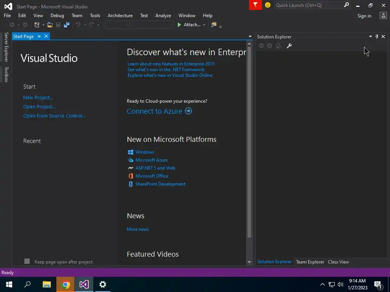Image resolution: width=390 pixels, height=292 pixels.
Task: Click the Solution Explorer Home icon
Action: pos(278,46)
